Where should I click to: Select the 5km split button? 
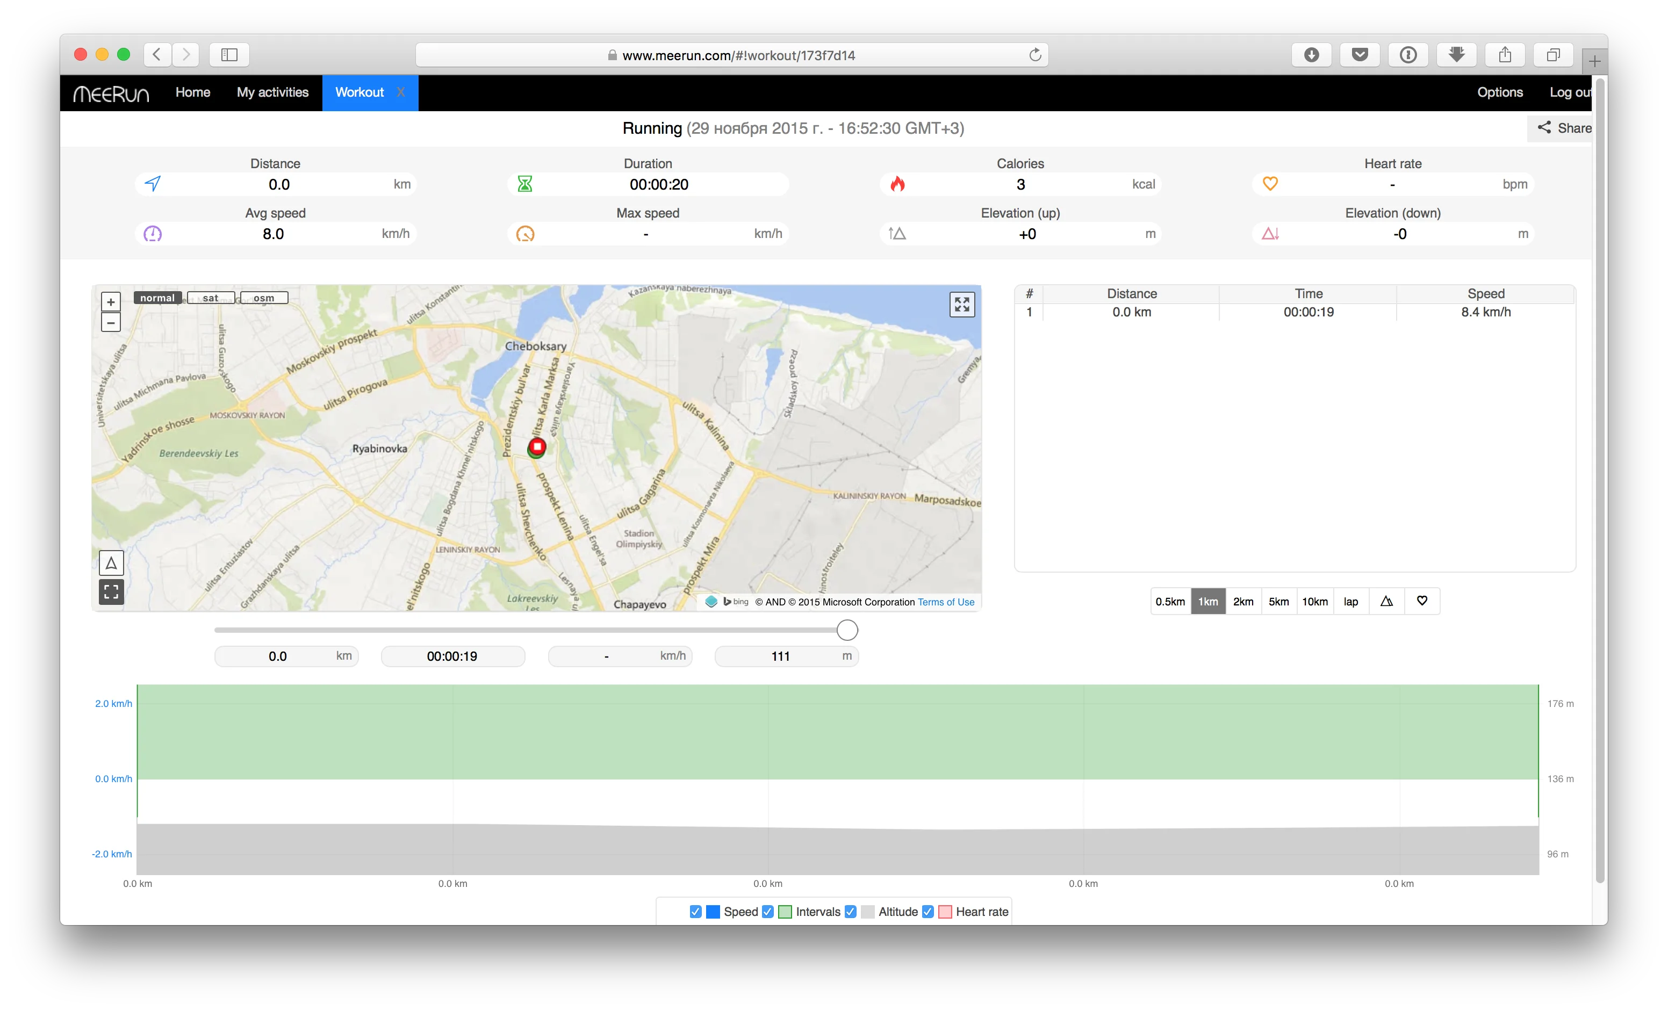pos(1278,602)
